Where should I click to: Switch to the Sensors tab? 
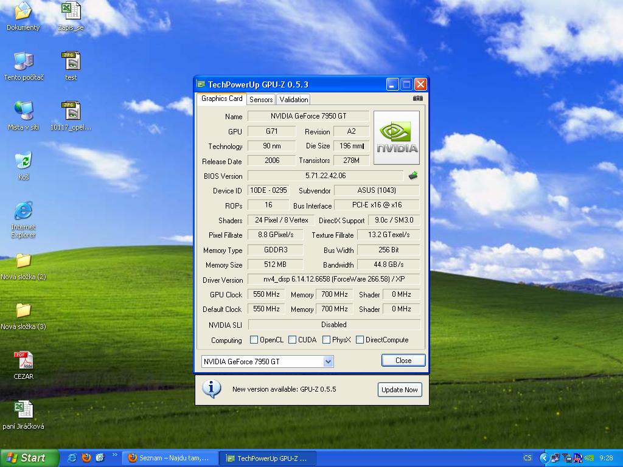[261, 99]
